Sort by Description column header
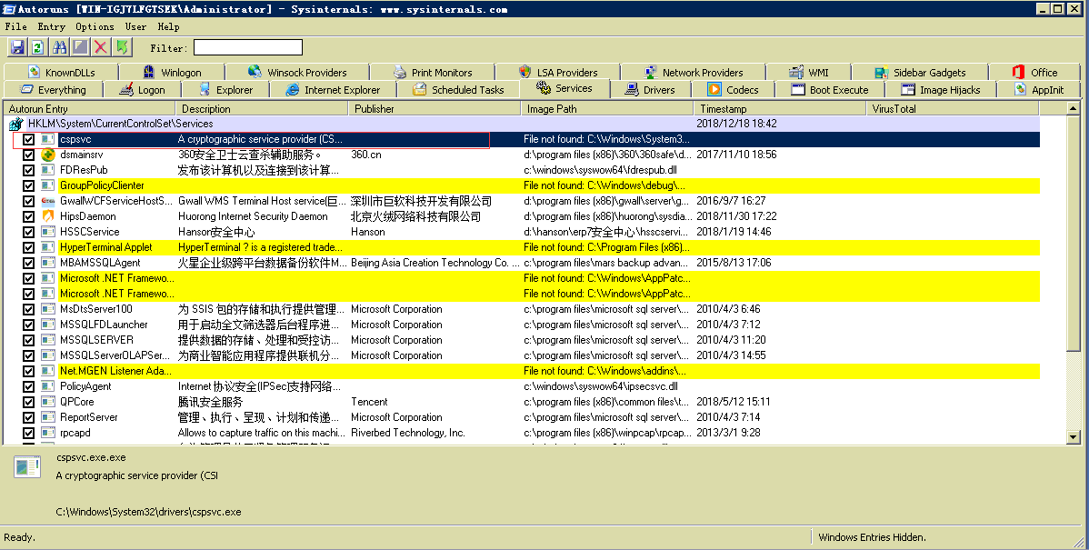This screenshot has width=1089, height=550. pos(261,108)
